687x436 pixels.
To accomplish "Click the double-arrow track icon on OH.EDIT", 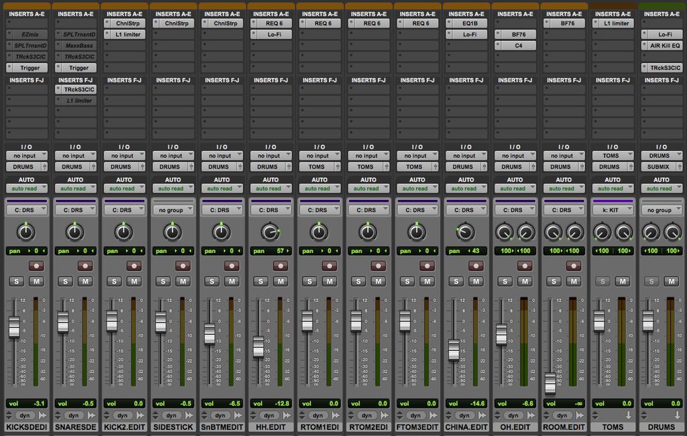I will click(531, 415).
